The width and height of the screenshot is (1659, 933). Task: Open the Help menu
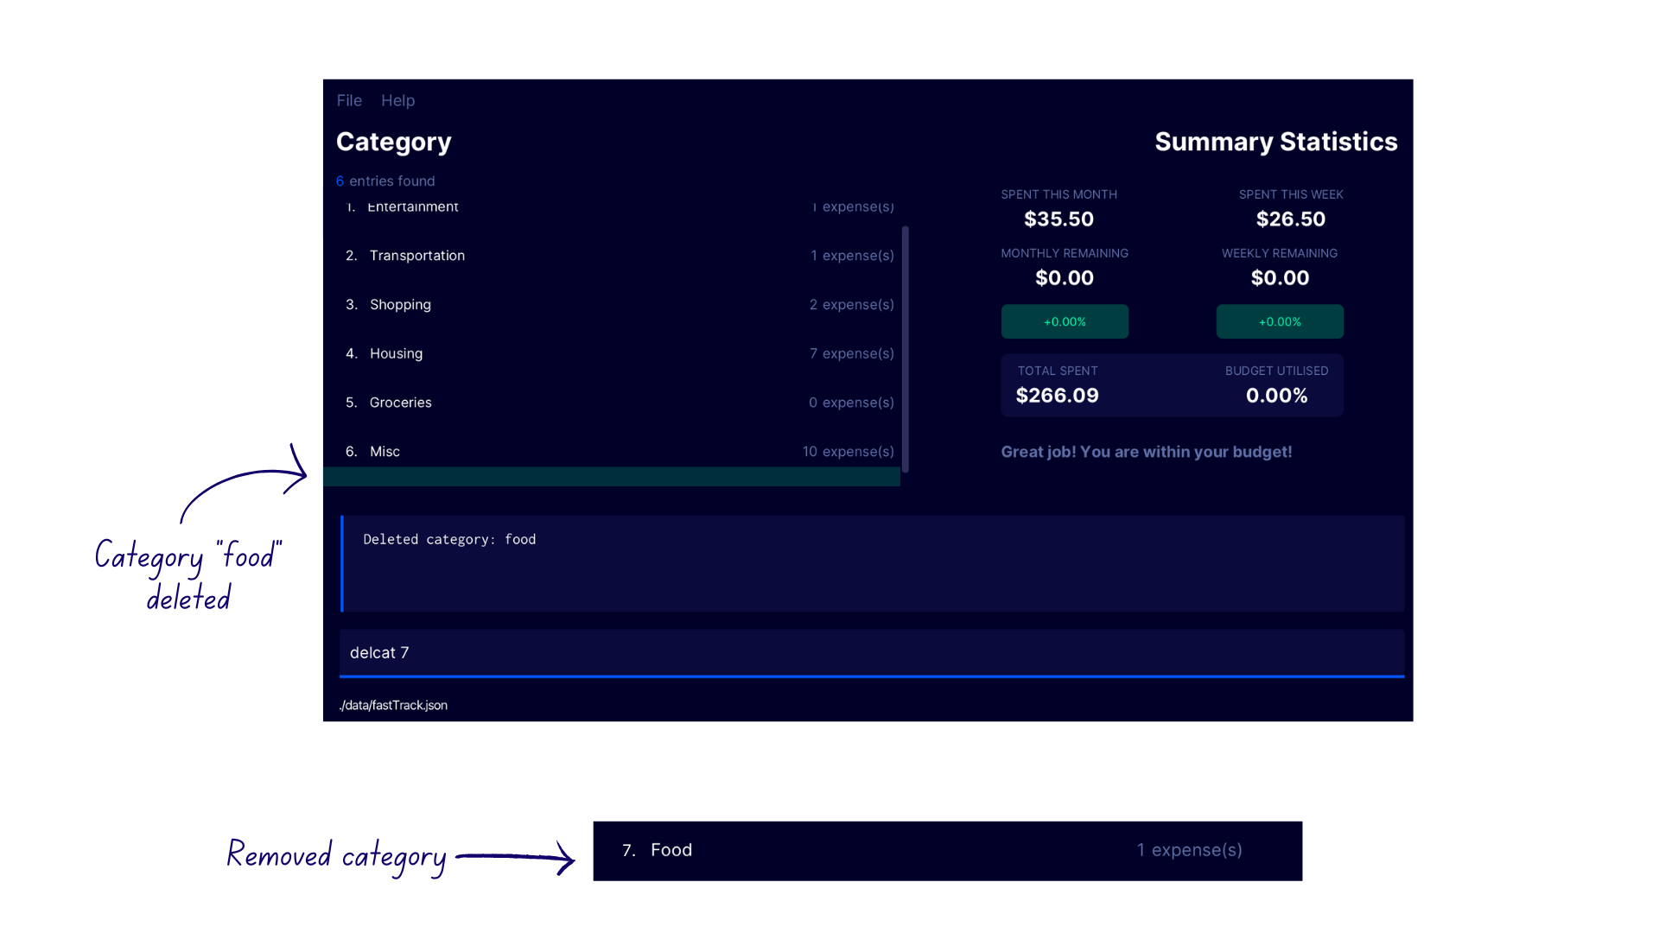pos(397,100)
